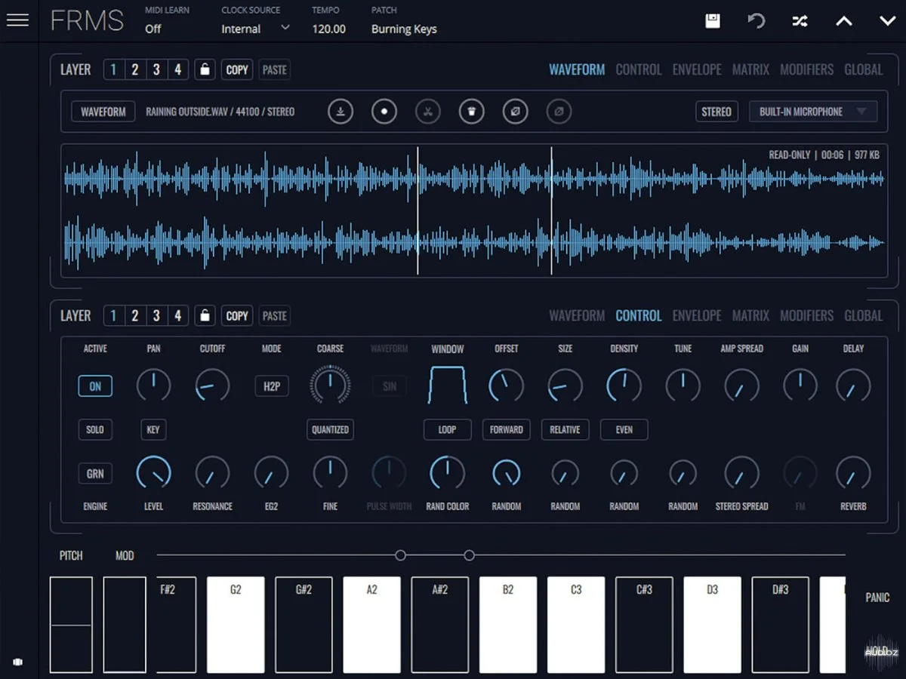Toggle the EVEN density button
This screenshot has height=679, width=906.
[x=624, y=429]
